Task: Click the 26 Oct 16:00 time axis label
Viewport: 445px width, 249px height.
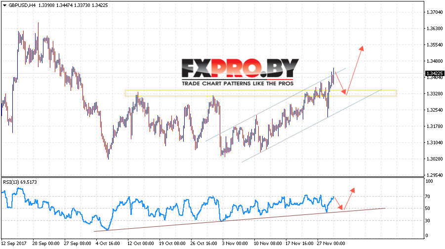Action: coord(204,244)
